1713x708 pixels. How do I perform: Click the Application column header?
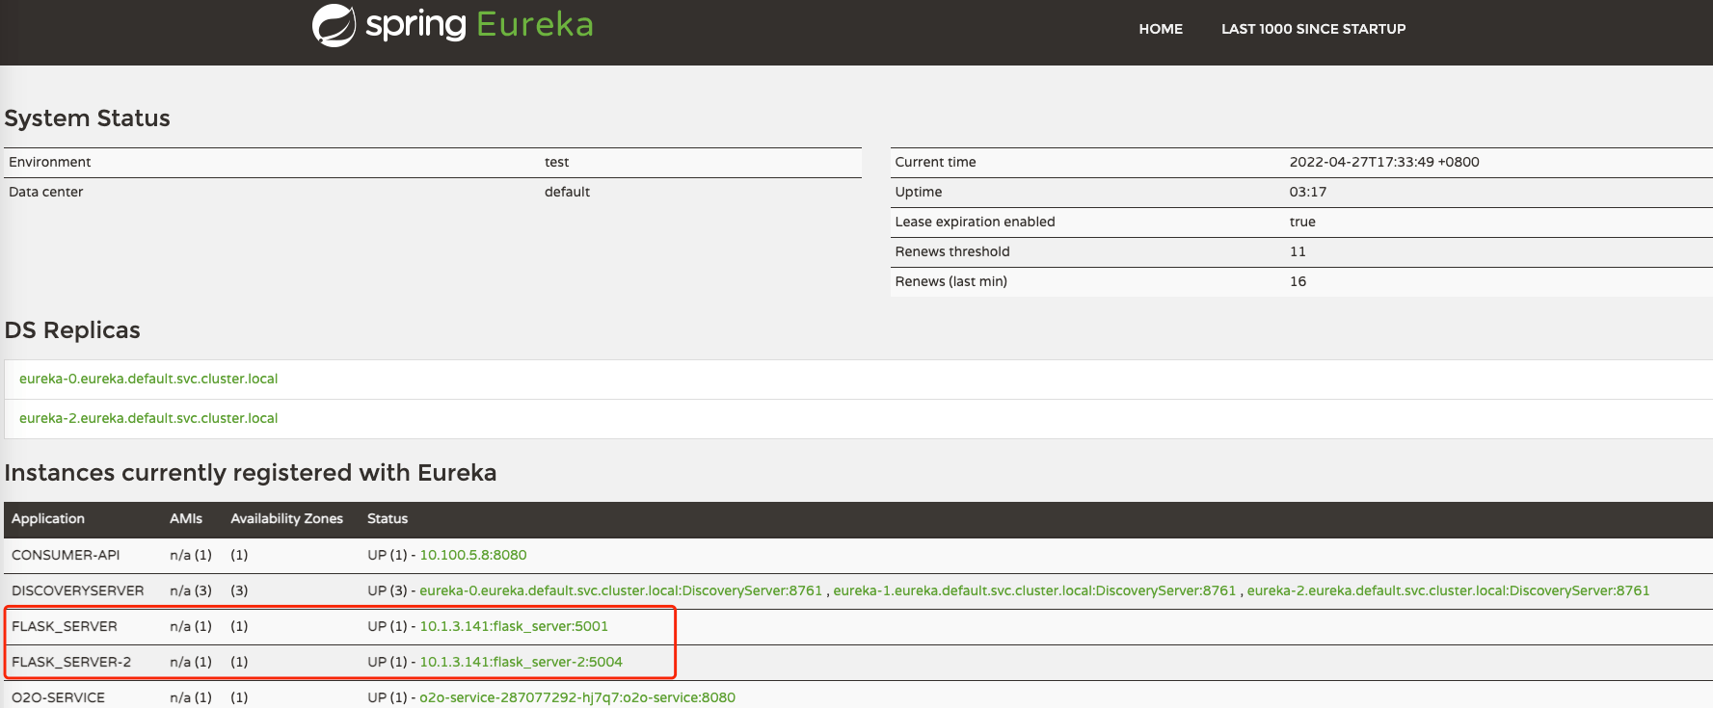point(48,518)
